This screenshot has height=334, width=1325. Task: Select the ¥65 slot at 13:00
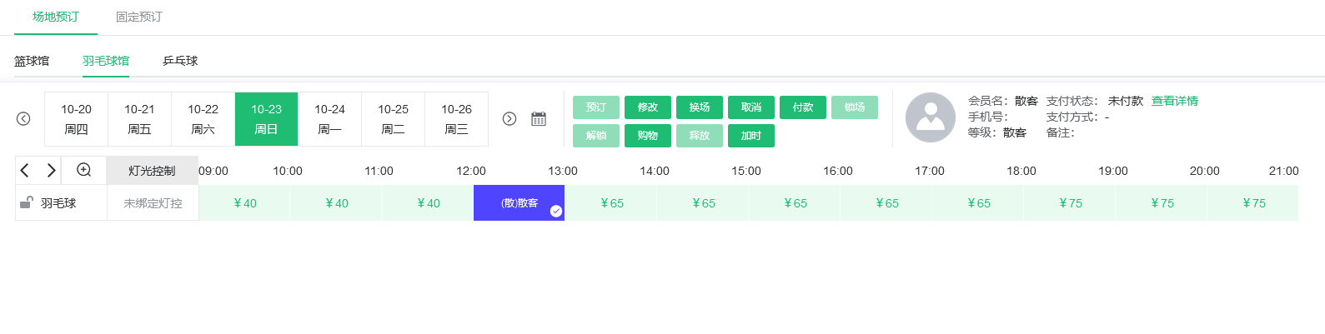[611, 203]
